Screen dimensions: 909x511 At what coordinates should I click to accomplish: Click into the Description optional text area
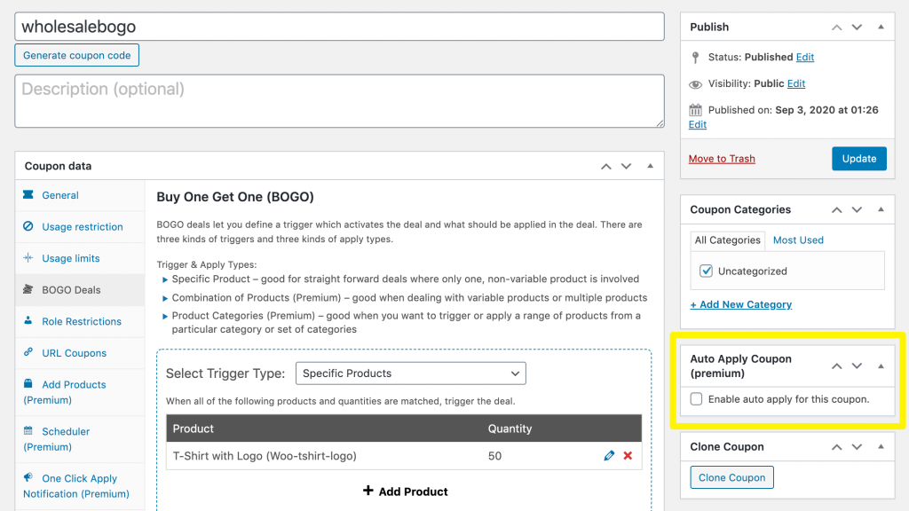pos(339,100)
